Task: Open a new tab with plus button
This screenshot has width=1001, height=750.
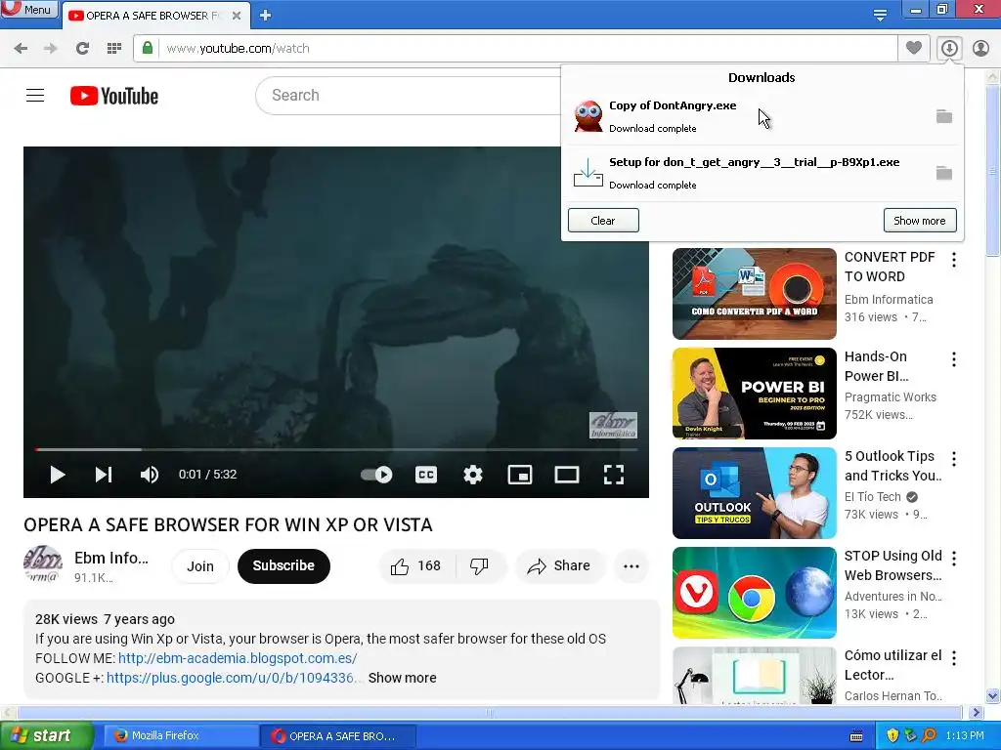Action: 266,16
